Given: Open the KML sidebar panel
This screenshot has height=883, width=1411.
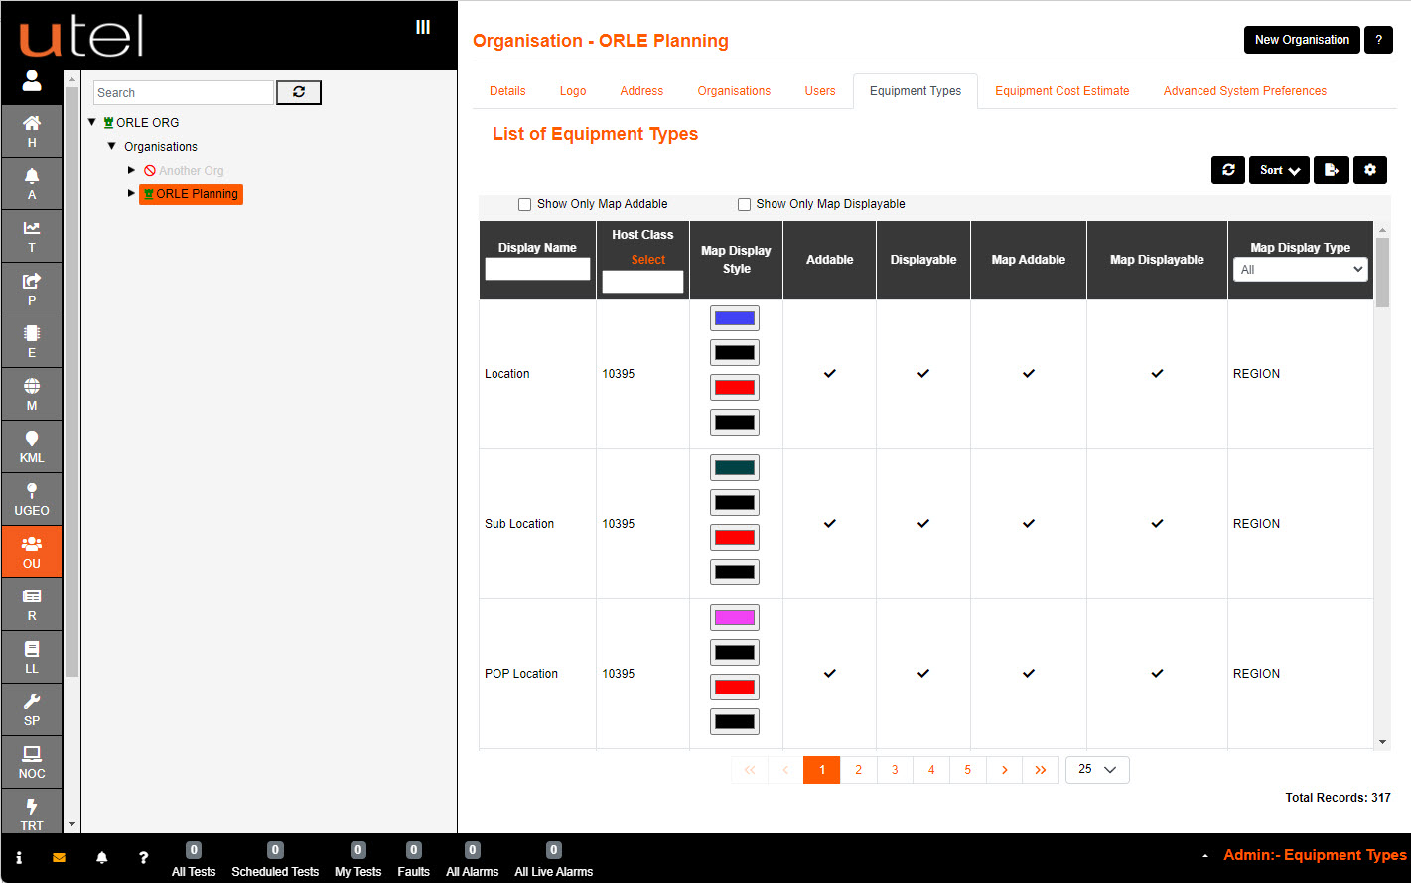Looking at the screenshot, I should 32,446.
